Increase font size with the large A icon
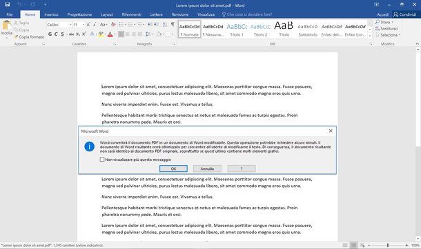421x249 pixels. (88, 25)
